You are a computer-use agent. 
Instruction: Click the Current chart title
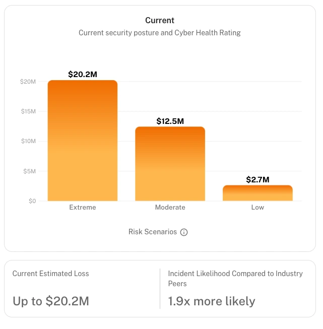pos(160,21)
